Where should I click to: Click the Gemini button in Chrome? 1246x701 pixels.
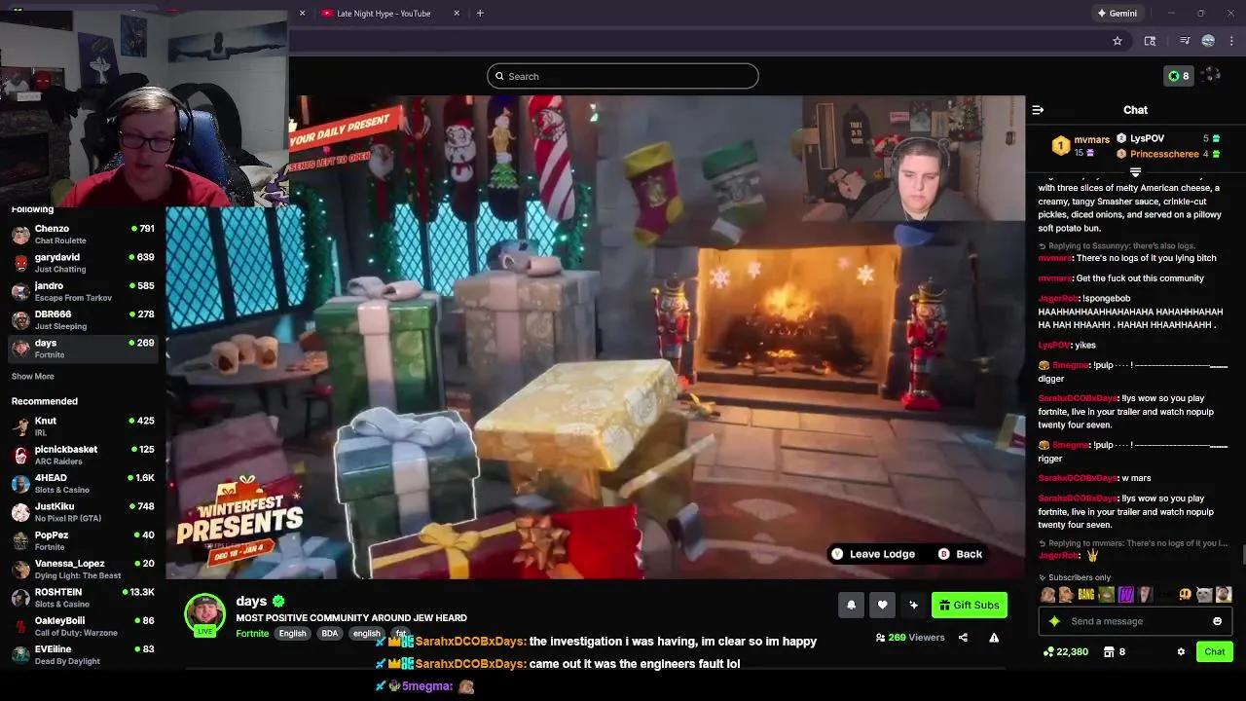coord(1117,13)
